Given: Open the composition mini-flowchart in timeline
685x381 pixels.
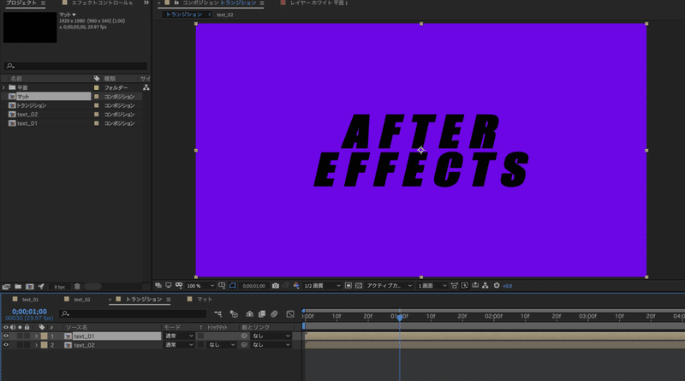Looking at the screenshot, I should [x=218, y=313].
